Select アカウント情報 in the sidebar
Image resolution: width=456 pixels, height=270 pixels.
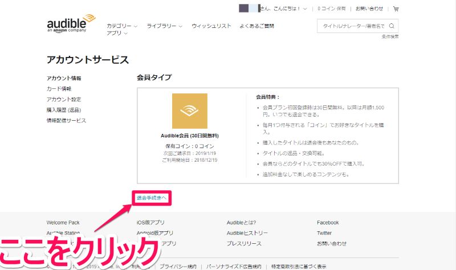tap(64, 78)
